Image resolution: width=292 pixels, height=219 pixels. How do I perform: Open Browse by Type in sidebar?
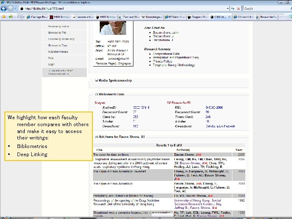tap(58, 45)
